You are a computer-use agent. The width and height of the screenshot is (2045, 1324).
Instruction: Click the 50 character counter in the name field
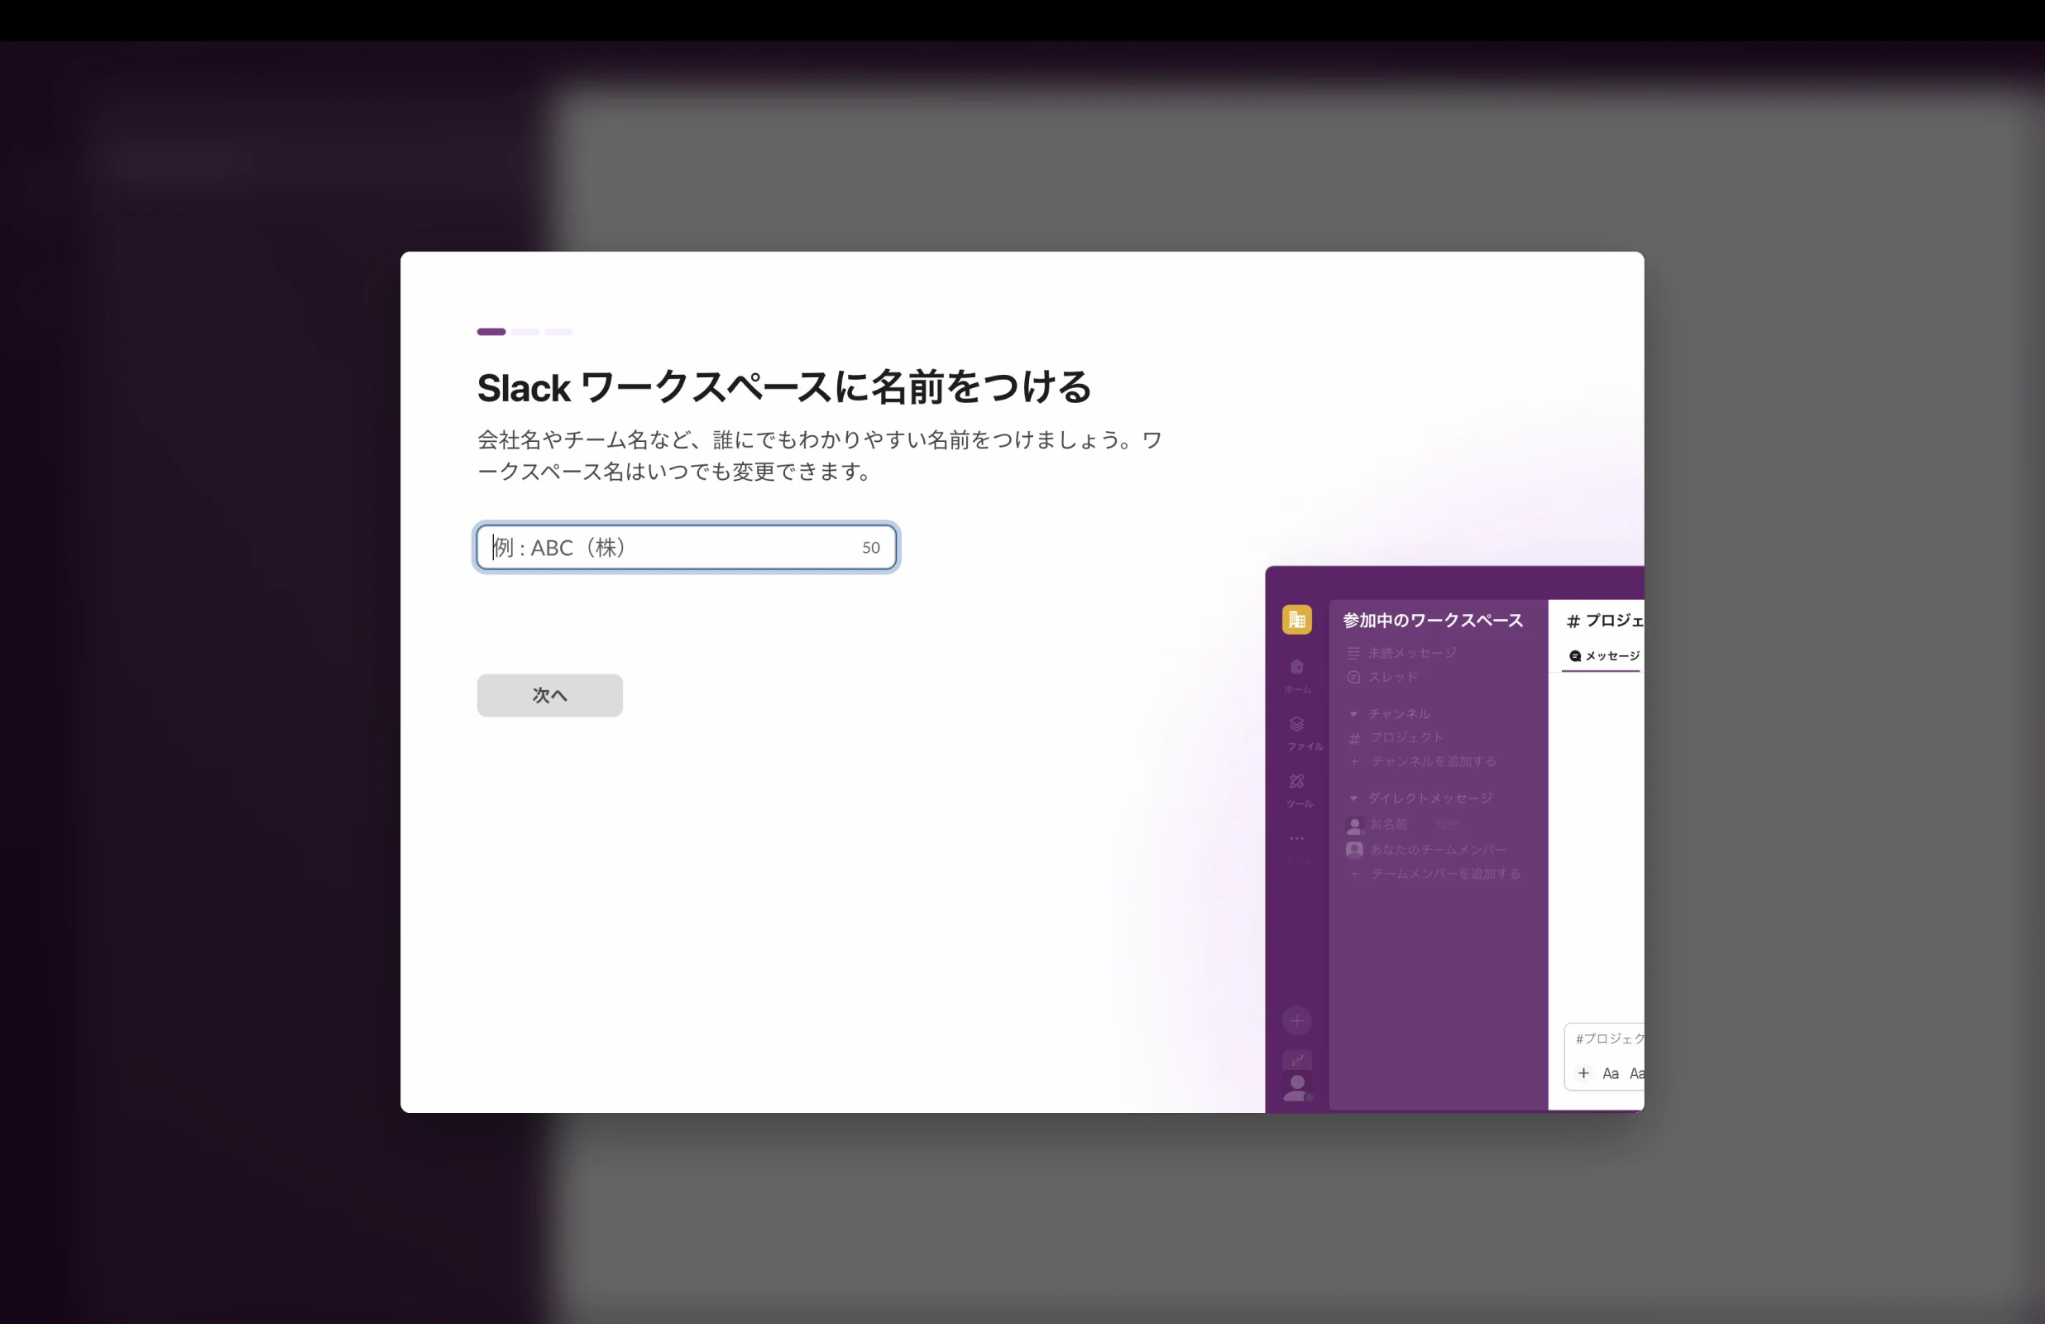click(x=870, y=548)
